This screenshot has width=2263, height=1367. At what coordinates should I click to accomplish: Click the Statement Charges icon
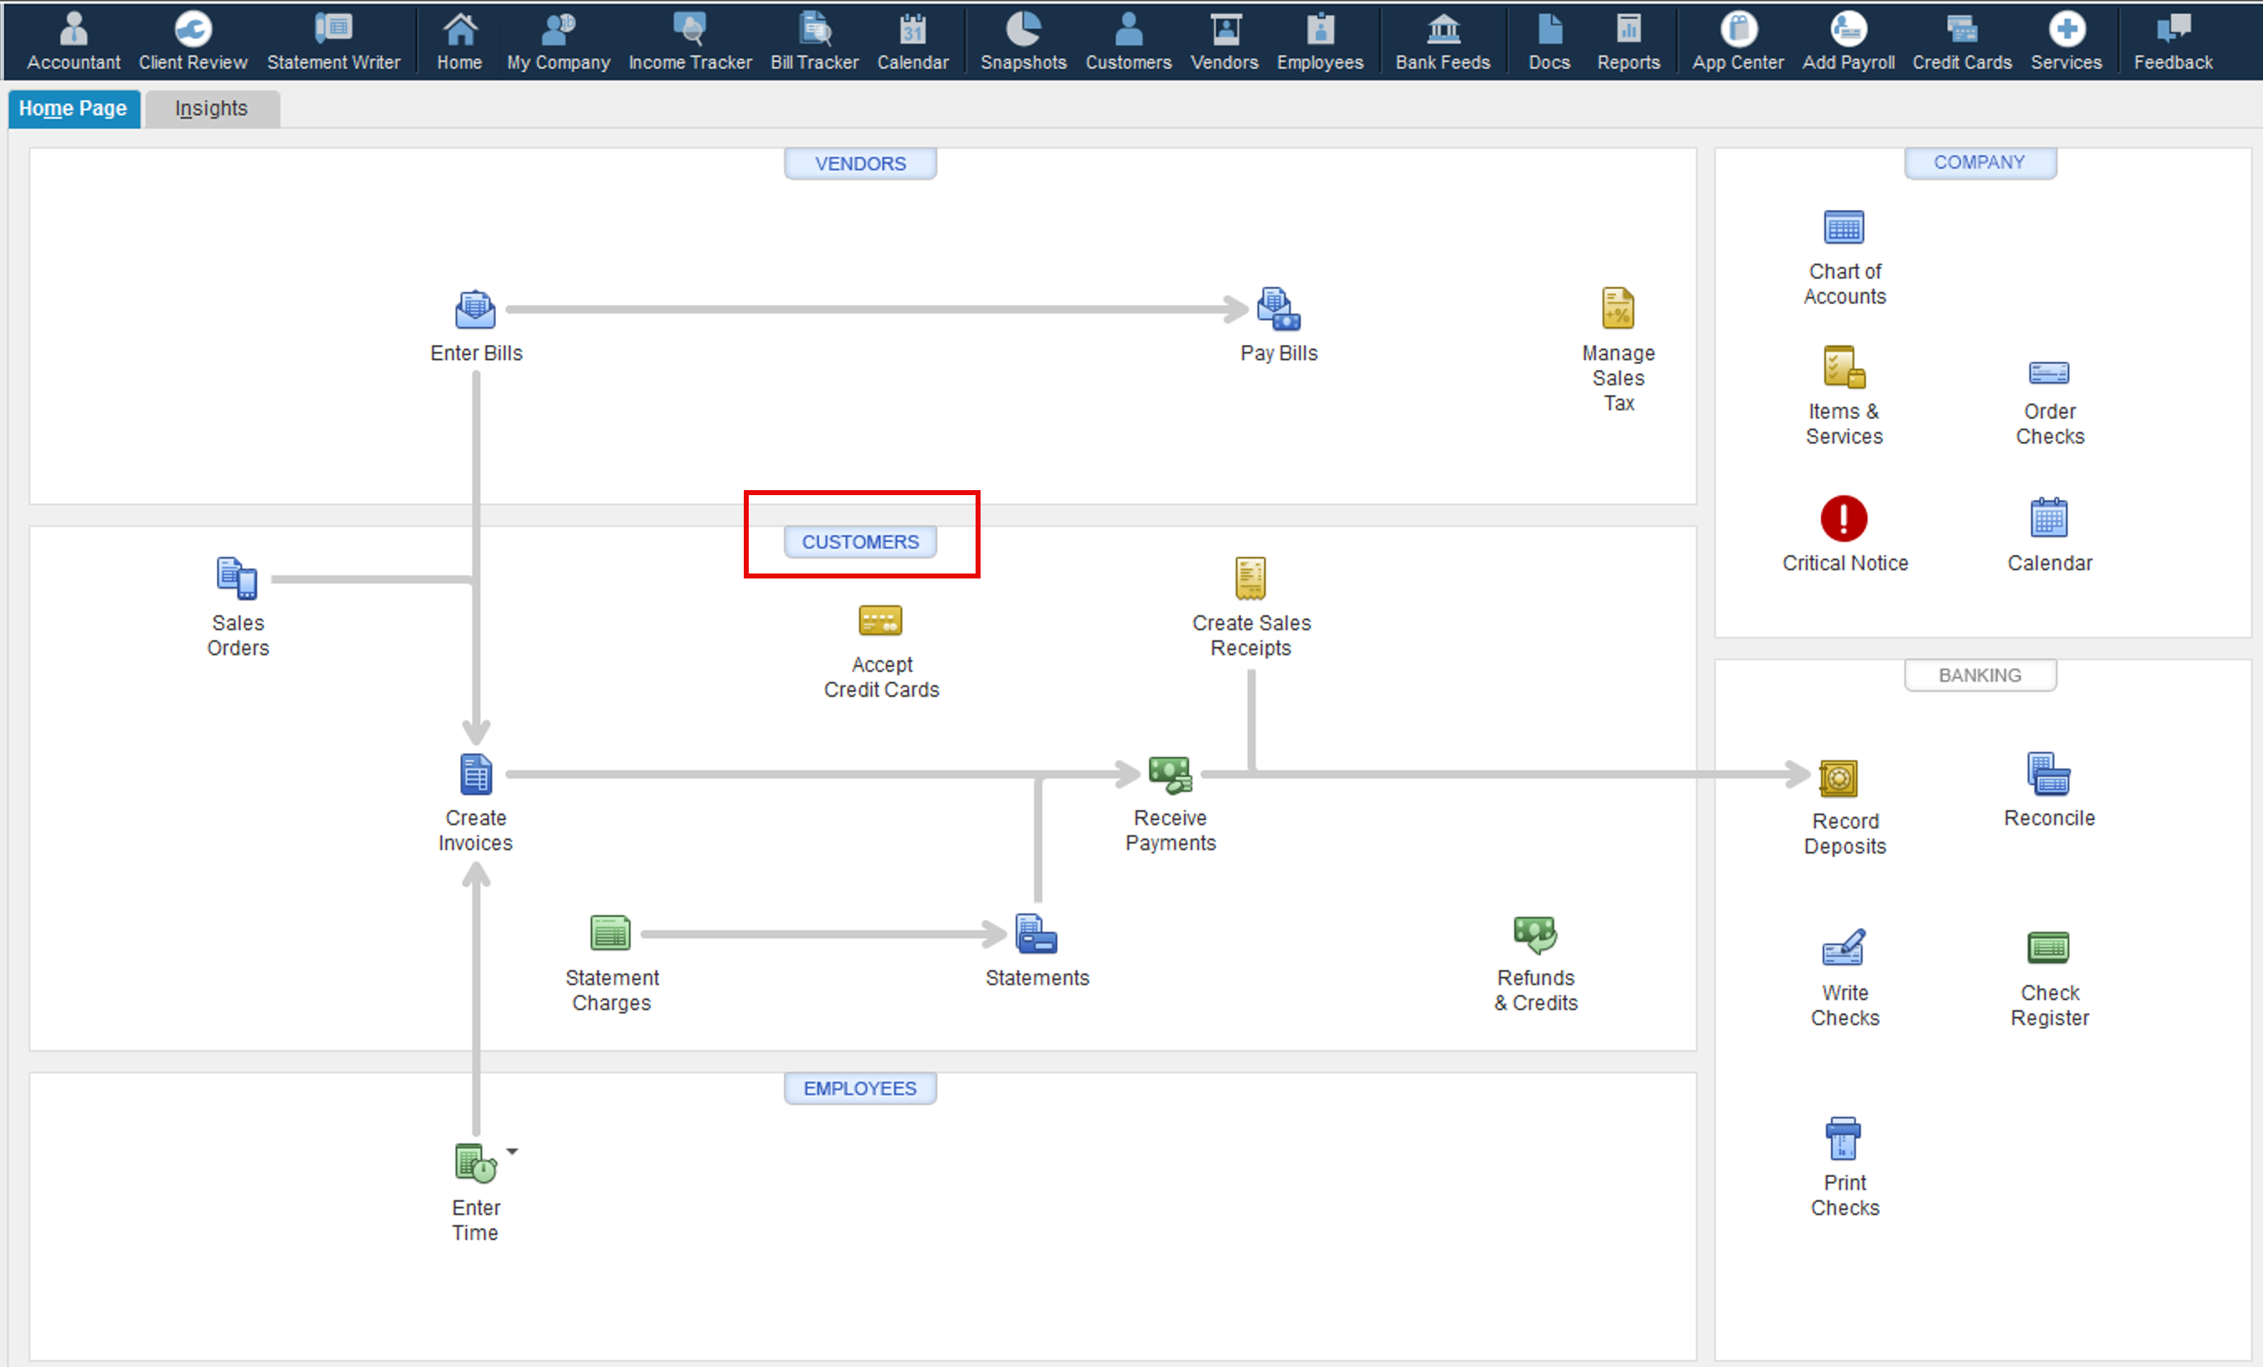pyautogui.click(x=610, y=934)
